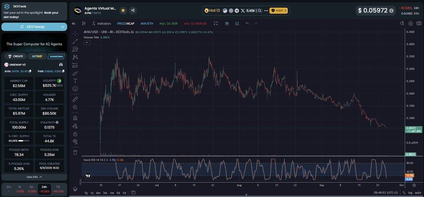Copy the PAIR contract address
The width and height of the screenshot is (424, 197).
(63, 71)
